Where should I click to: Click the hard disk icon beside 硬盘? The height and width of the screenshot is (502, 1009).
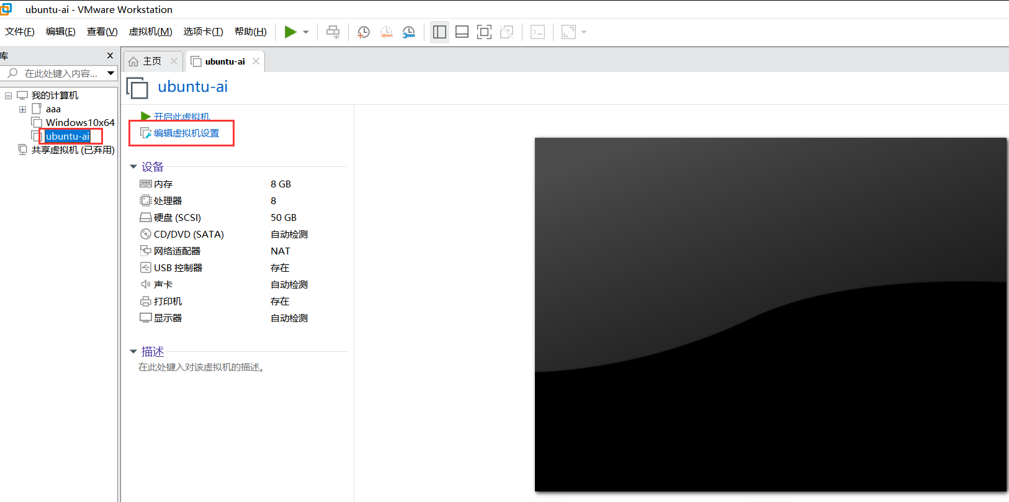pyautogui.click(x=146, y=218)
